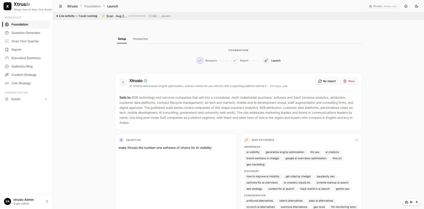Viewport: 424px width, 209px height.
Task: Click the 'gemini seo' keyword chip
Action: tap(343, 189)
